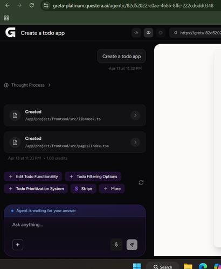Viewport: 221px width, 269px height.
Task: Reload the page with browser refresh icon
Action: (x=32, y=5)
